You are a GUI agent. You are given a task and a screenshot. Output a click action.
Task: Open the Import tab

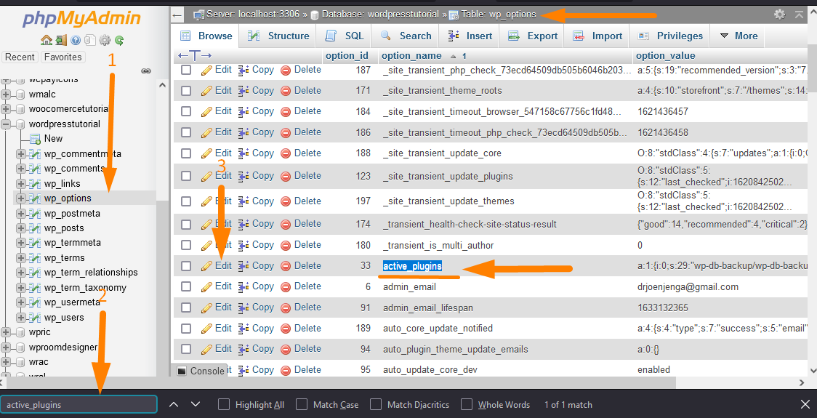tap(597, 36)
